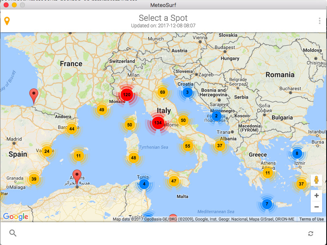Click the "Madrid" city label

point(14,139)
